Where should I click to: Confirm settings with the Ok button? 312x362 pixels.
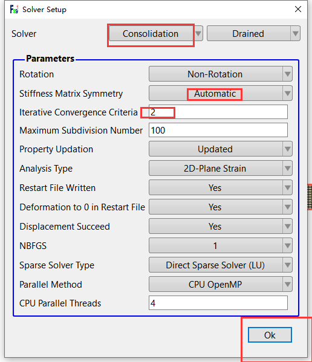pyautogui.click(x=270, y=335)
